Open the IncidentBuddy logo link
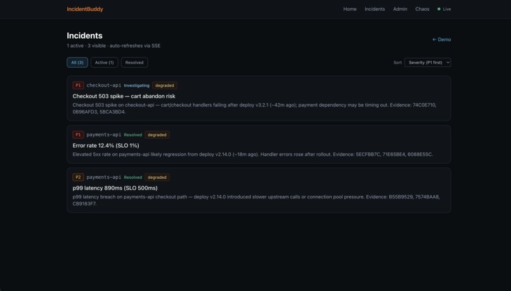Viewport: 511px width, 291px height. [x=85, y=9]
